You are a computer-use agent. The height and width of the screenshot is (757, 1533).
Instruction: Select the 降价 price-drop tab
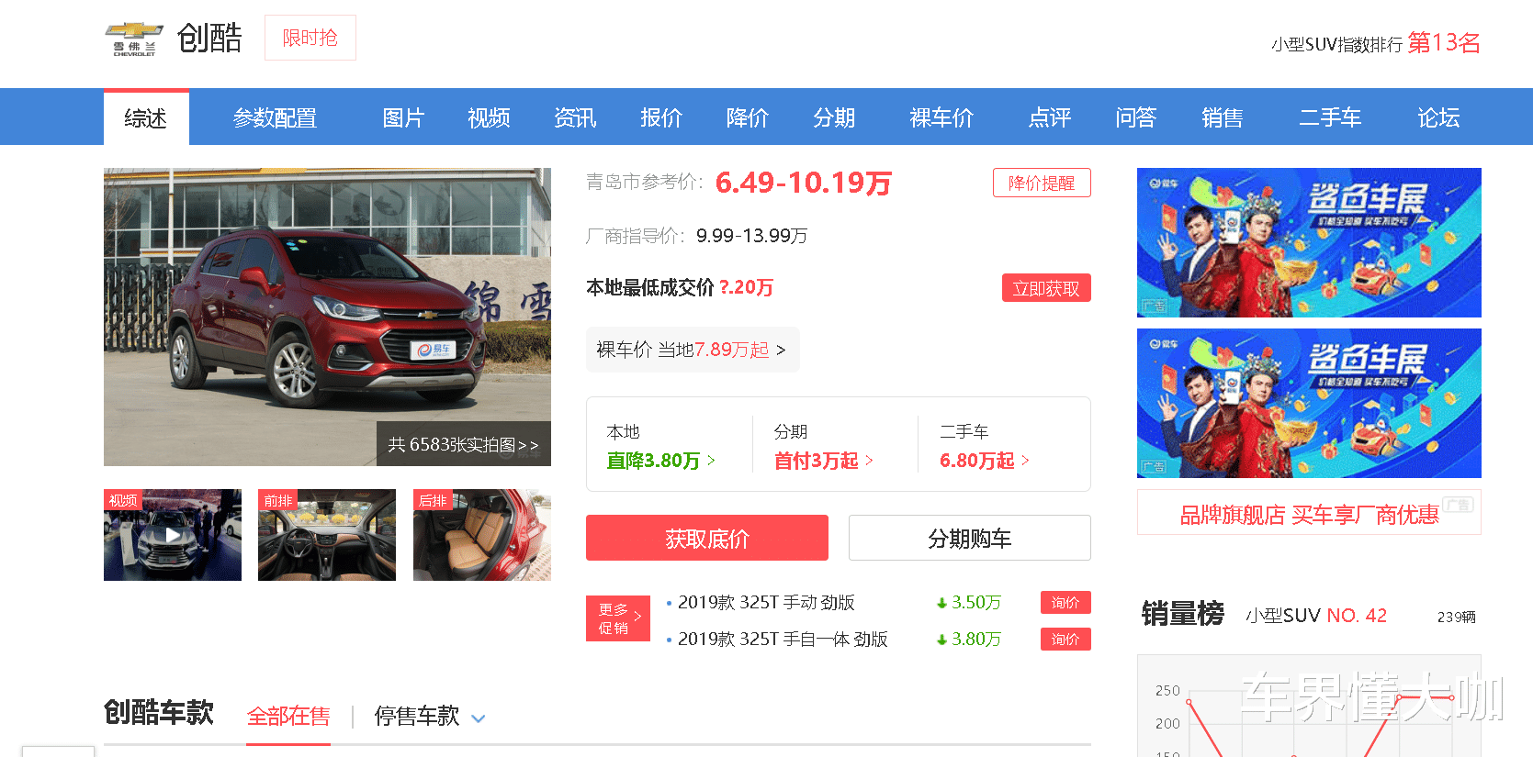[x=748, y=117]
